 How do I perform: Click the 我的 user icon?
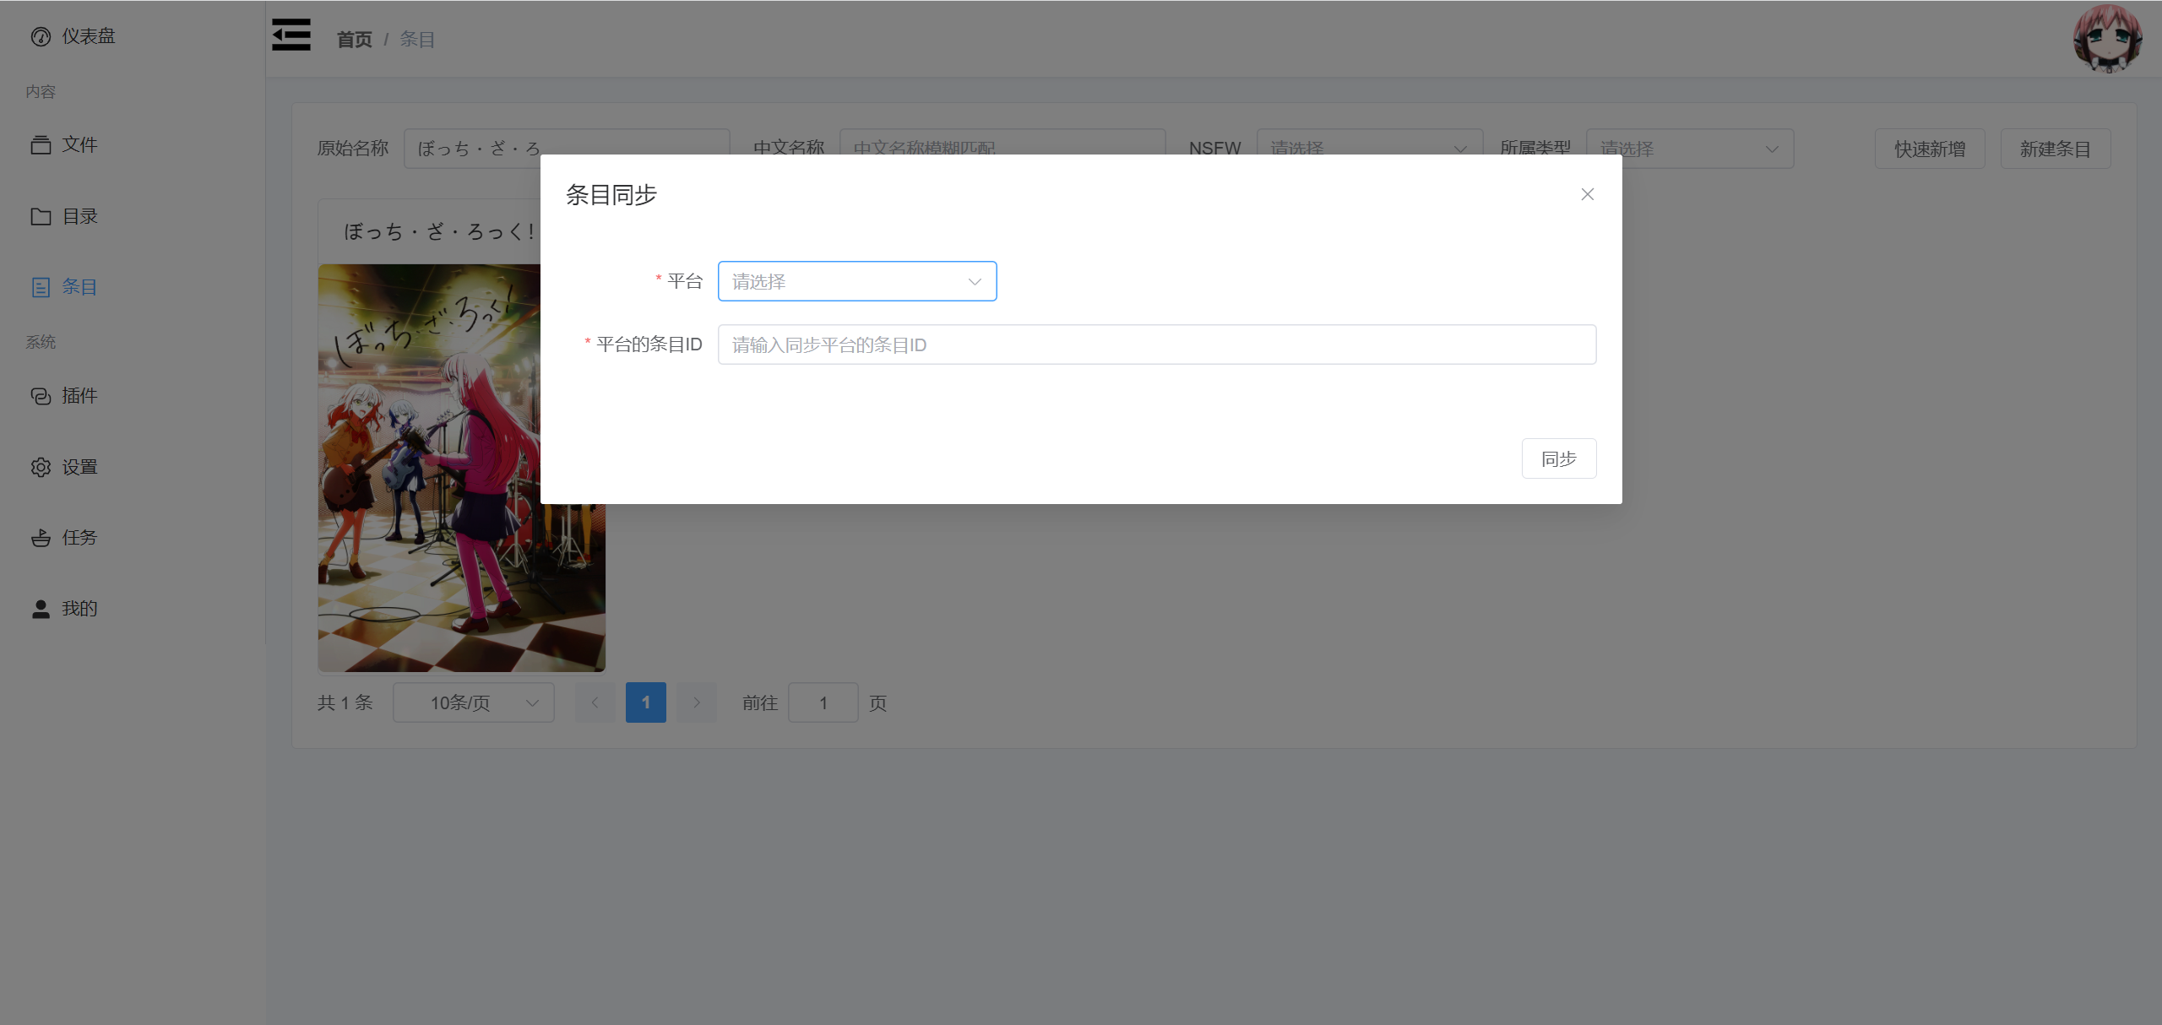click(41, 609)
